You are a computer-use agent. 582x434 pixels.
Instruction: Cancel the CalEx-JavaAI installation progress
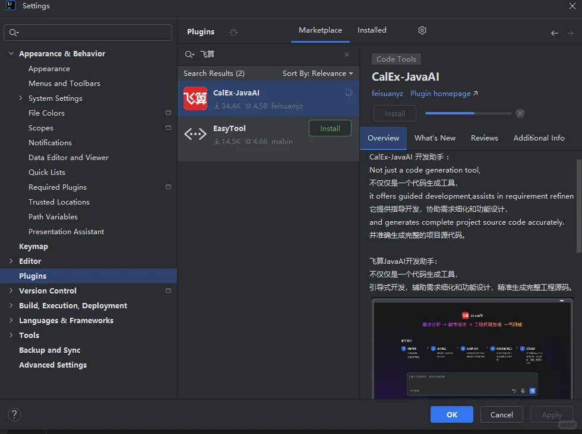coord(520,113)
